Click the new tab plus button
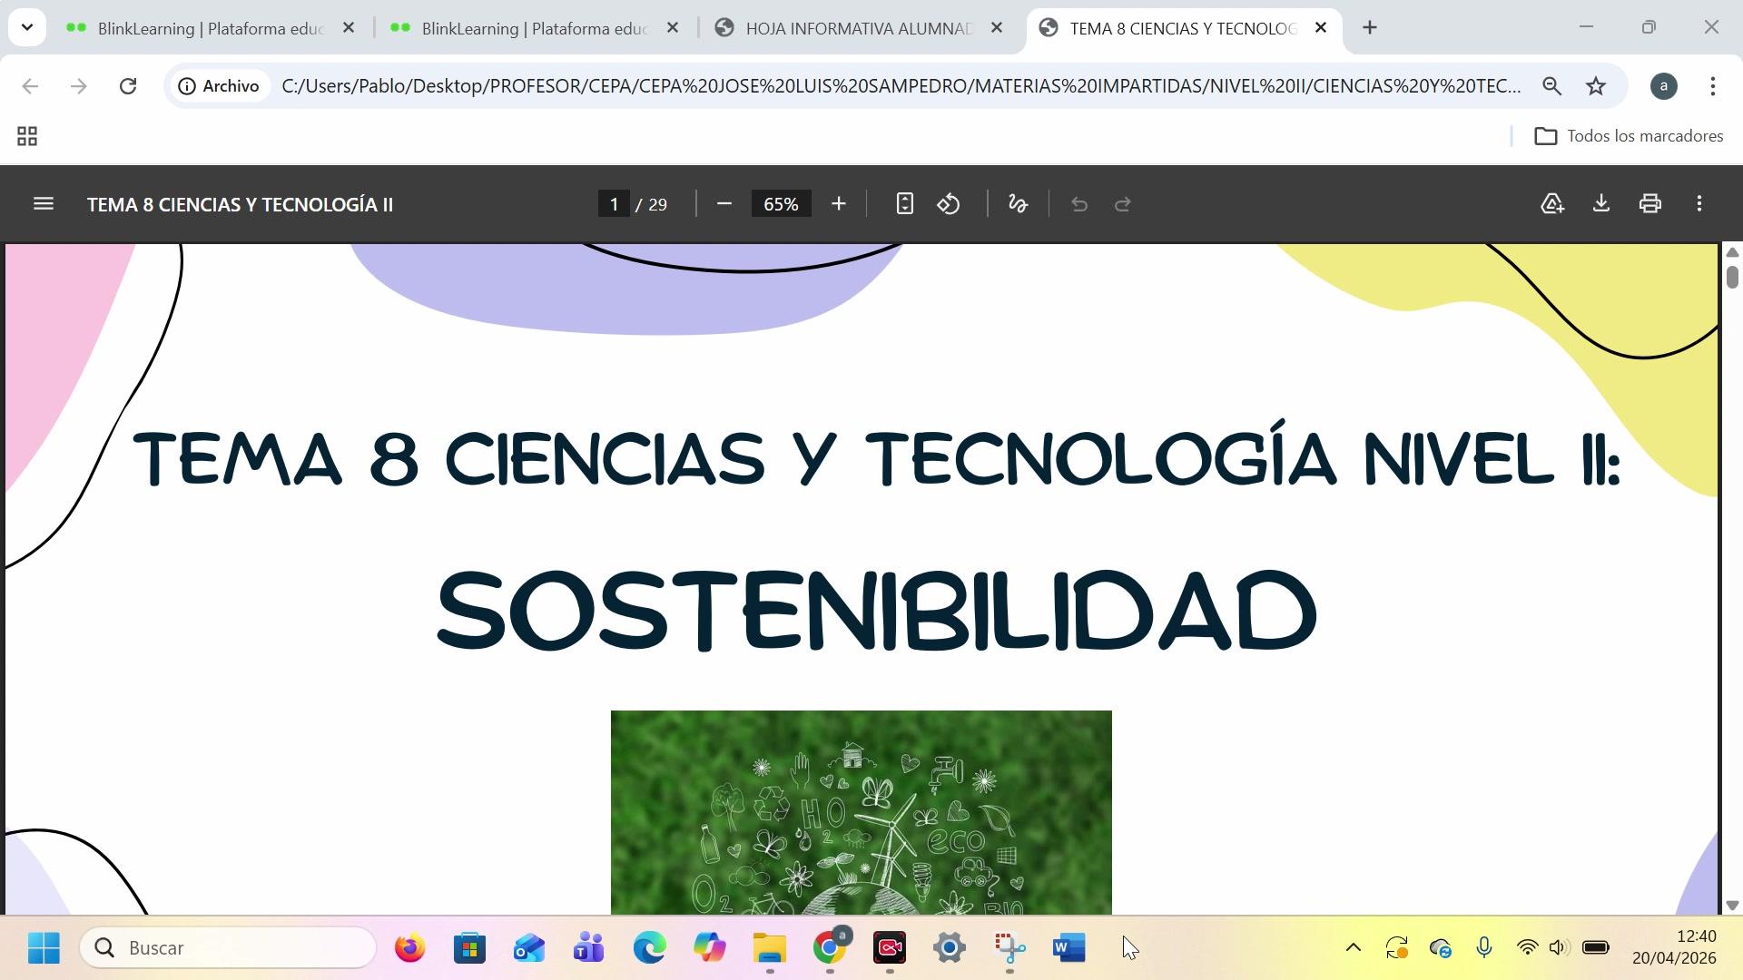This screenshot has width=1743, height=980. pos(1370,28)
